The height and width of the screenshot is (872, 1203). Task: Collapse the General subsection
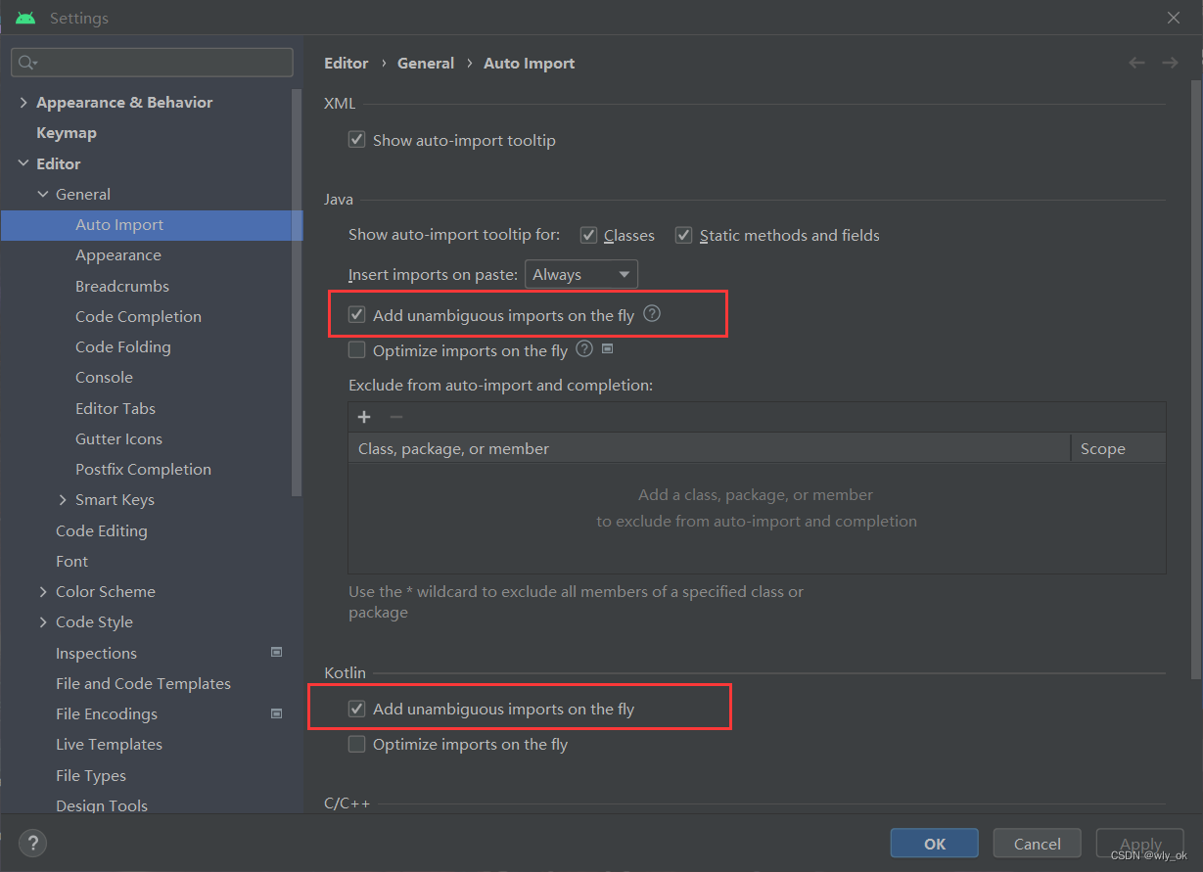[x=43, y=194]
